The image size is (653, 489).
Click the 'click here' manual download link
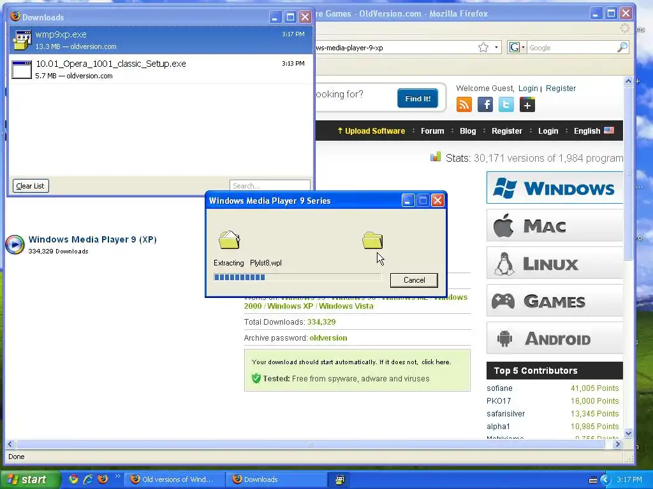coord(435,362)
